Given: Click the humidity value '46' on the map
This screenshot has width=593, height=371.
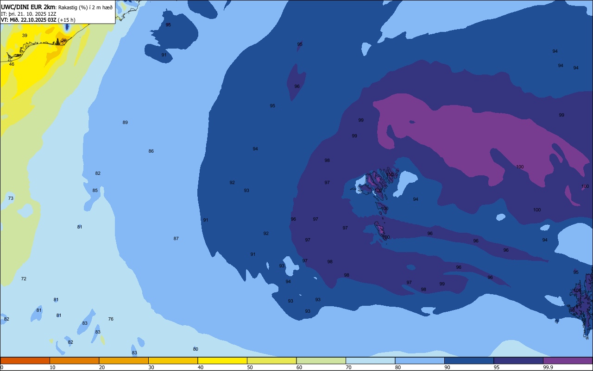Looking at the screenshot, I should [x=12, y=64].
